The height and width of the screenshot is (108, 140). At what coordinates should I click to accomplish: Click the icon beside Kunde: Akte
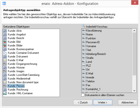(x=5, y=31)
